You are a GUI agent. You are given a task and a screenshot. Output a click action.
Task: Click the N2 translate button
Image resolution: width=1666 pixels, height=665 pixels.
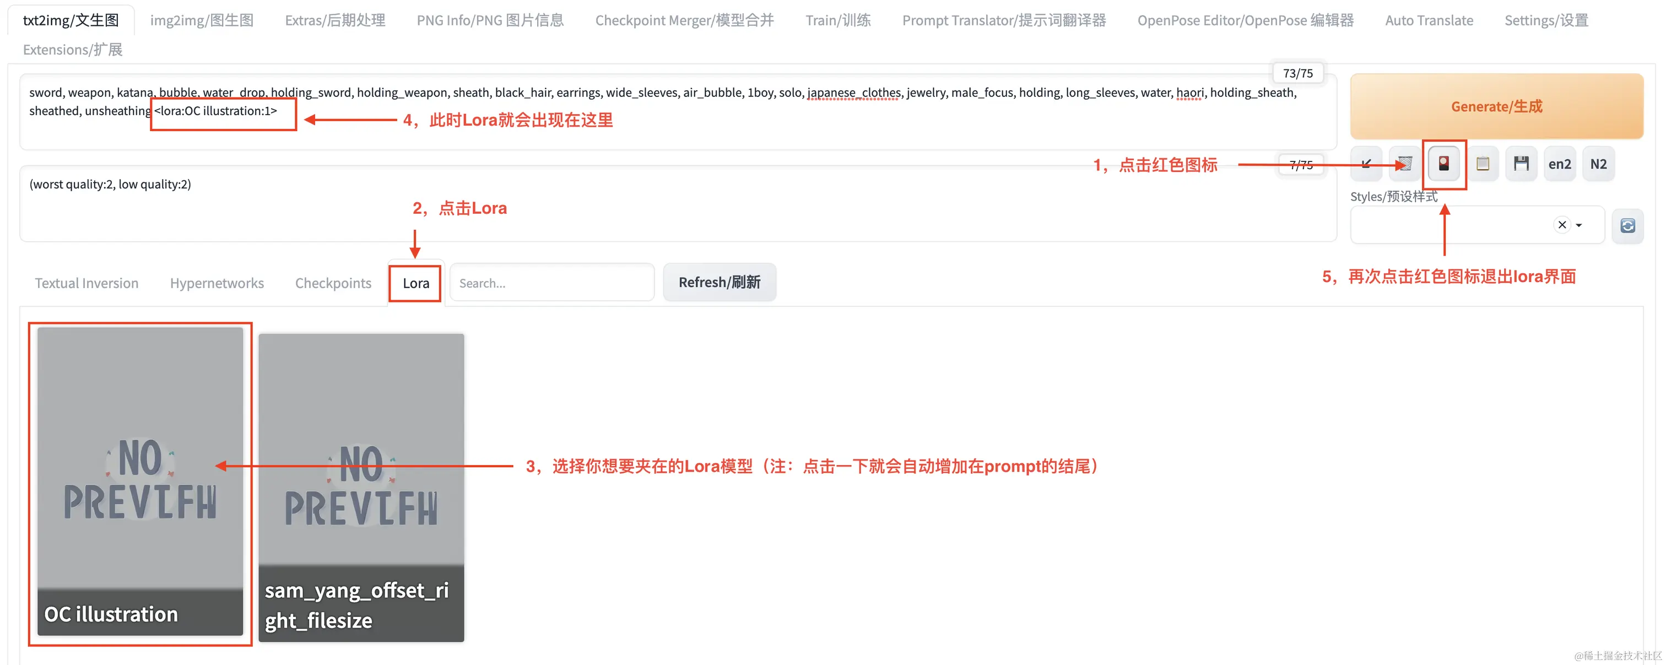point(1598,164)
